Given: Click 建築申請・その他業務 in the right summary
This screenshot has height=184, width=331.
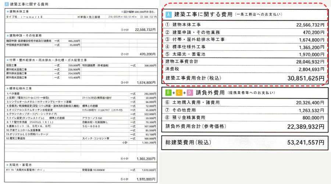Looking at the screenshot, I should click(196, 32).
